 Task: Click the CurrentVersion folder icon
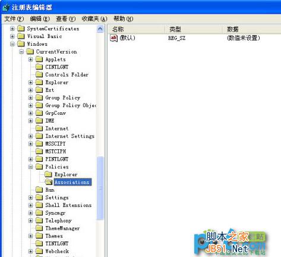30,52
